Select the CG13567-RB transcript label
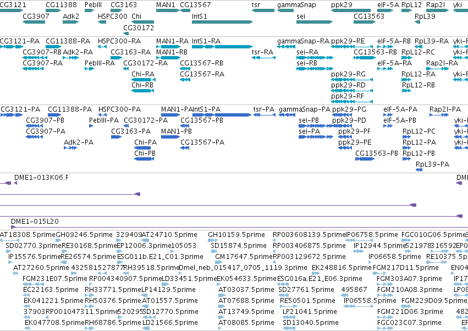Screen dimensions: 468x331 (201, 63)
